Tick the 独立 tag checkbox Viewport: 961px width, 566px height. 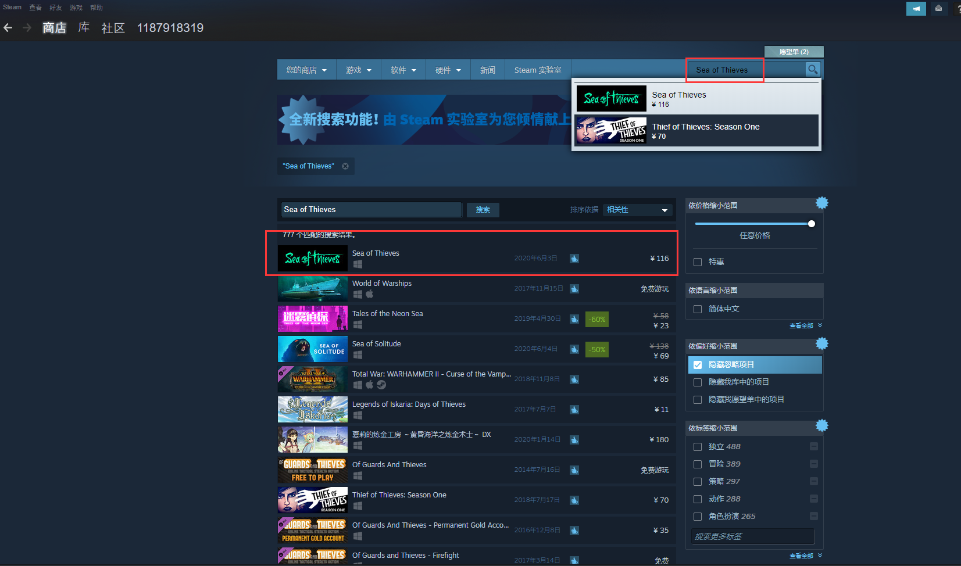pos(698,447)
